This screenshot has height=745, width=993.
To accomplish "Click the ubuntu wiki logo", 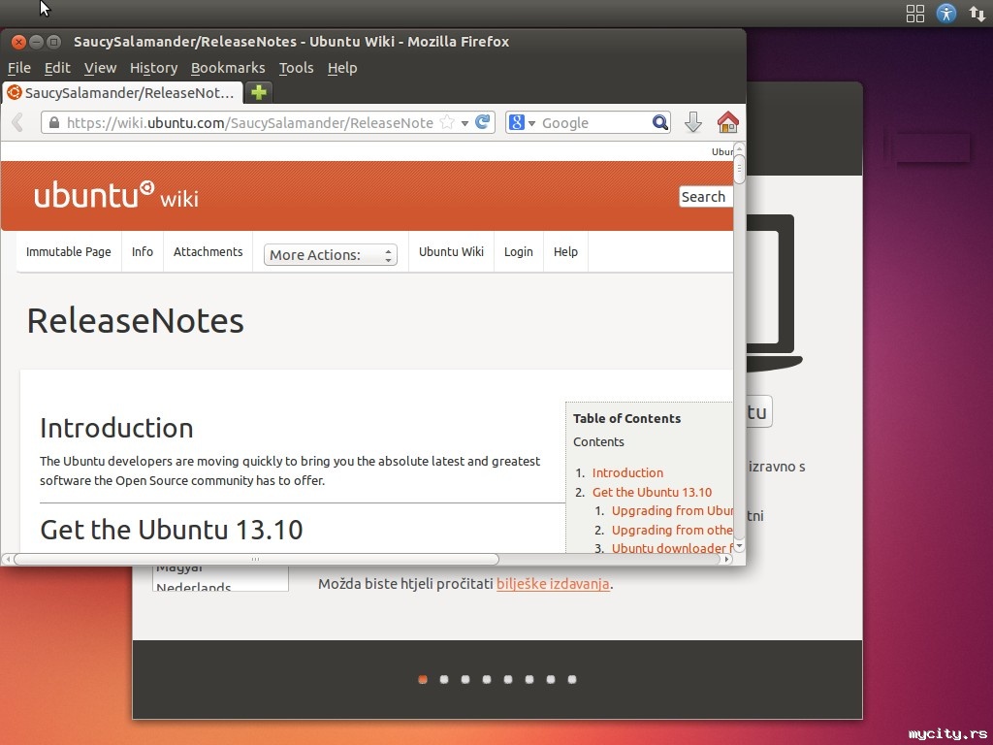I will click(x=116, y=195).
